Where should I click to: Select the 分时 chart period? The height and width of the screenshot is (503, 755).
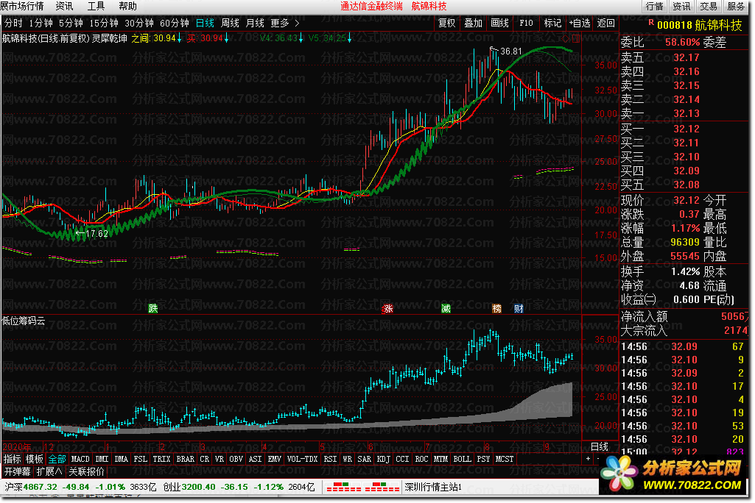pyautogui.click(x=13, y=23)
